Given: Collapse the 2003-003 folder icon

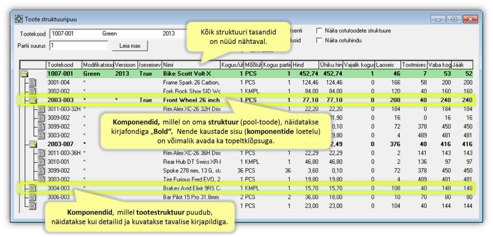Looking at the screenshot, I should [x=33, y=100].
